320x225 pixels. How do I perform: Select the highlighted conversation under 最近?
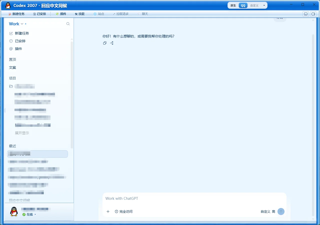(37, 154)
